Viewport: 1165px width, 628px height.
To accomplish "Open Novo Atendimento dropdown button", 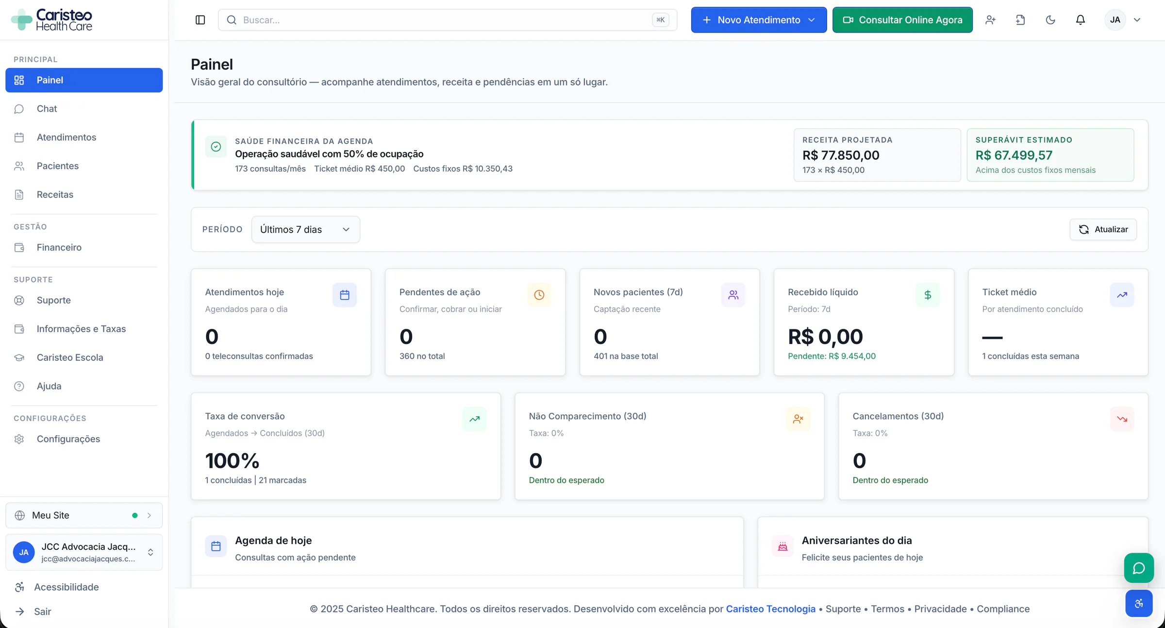I will tap(759, 20).
